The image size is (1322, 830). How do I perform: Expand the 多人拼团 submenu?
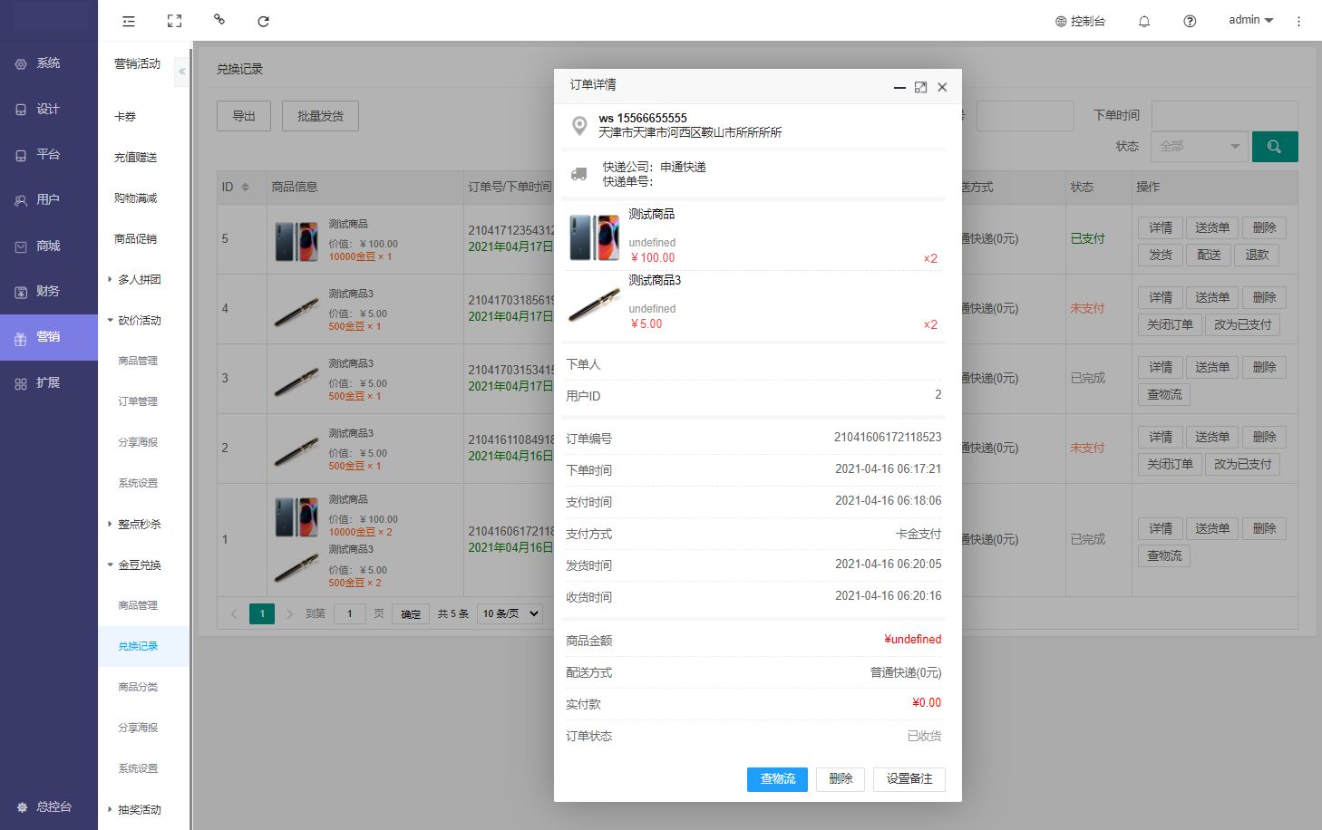138,280
